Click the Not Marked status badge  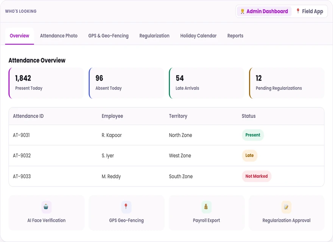point(257,176)
